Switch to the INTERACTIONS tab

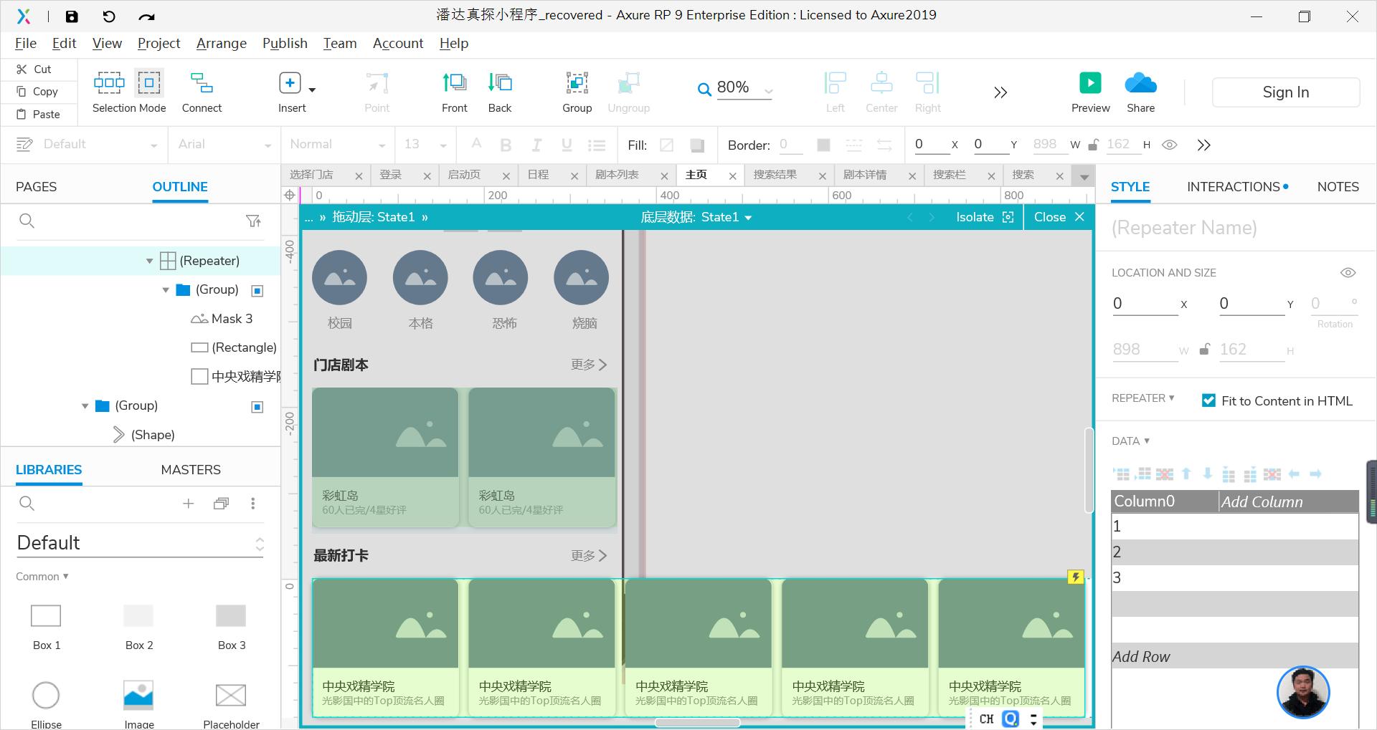(1234, 187)
